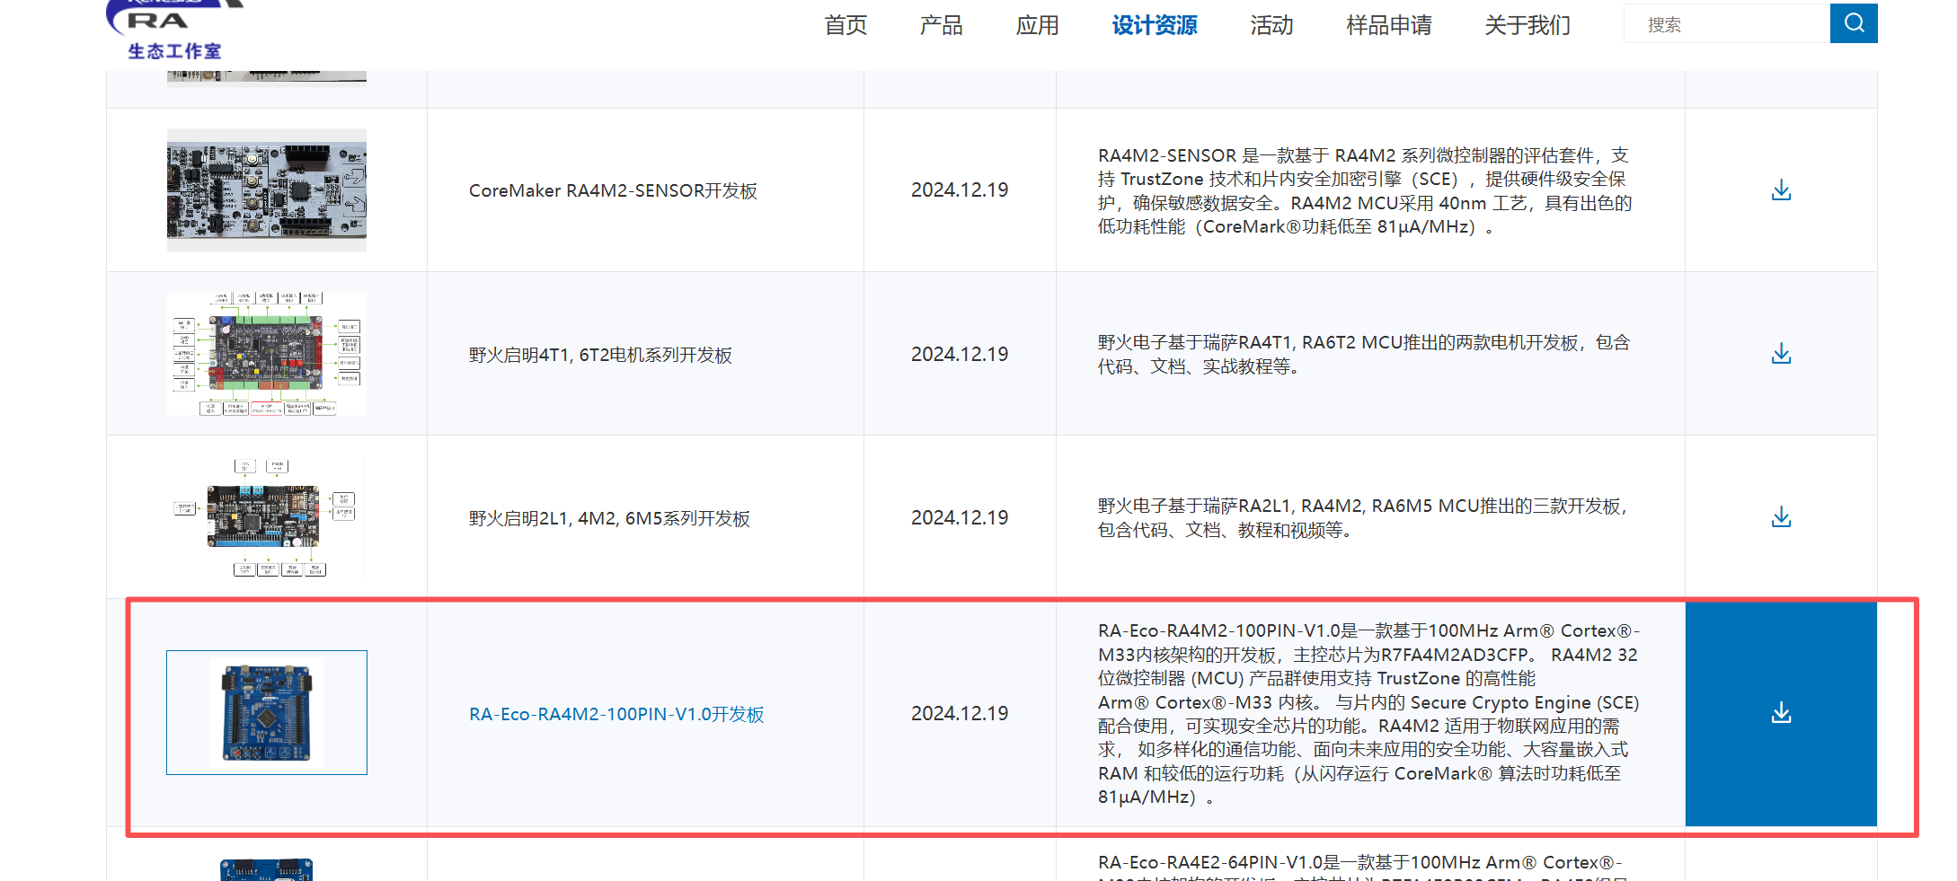The width and height of the screenshot is (1957, 881).
Task: Click the blue search magnifier icon
Action: coord(1853,23)
